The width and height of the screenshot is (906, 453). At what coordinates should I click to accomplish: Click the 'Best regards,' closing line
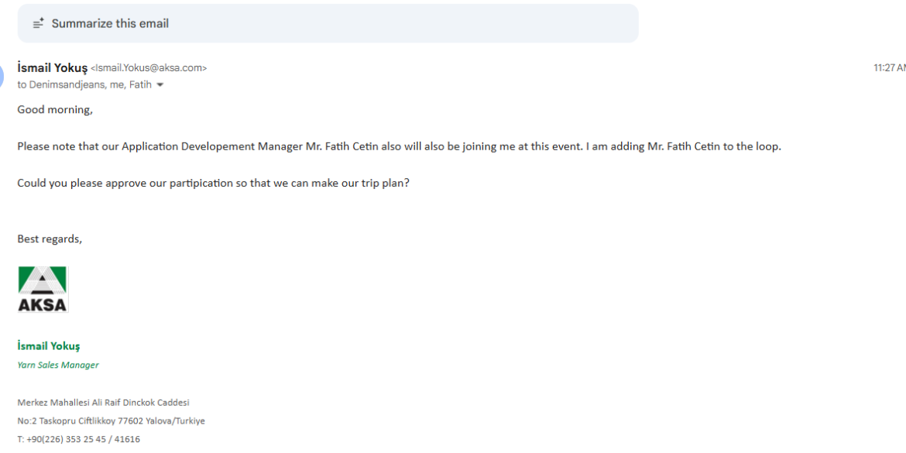click(50, 239)
